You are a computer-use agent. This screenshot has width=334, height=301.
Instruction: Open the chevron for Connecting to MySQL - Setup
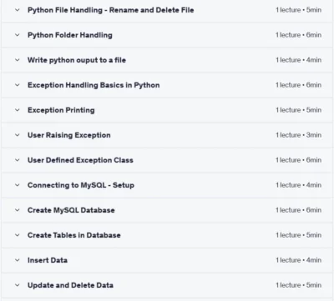(x=18, y=185)
